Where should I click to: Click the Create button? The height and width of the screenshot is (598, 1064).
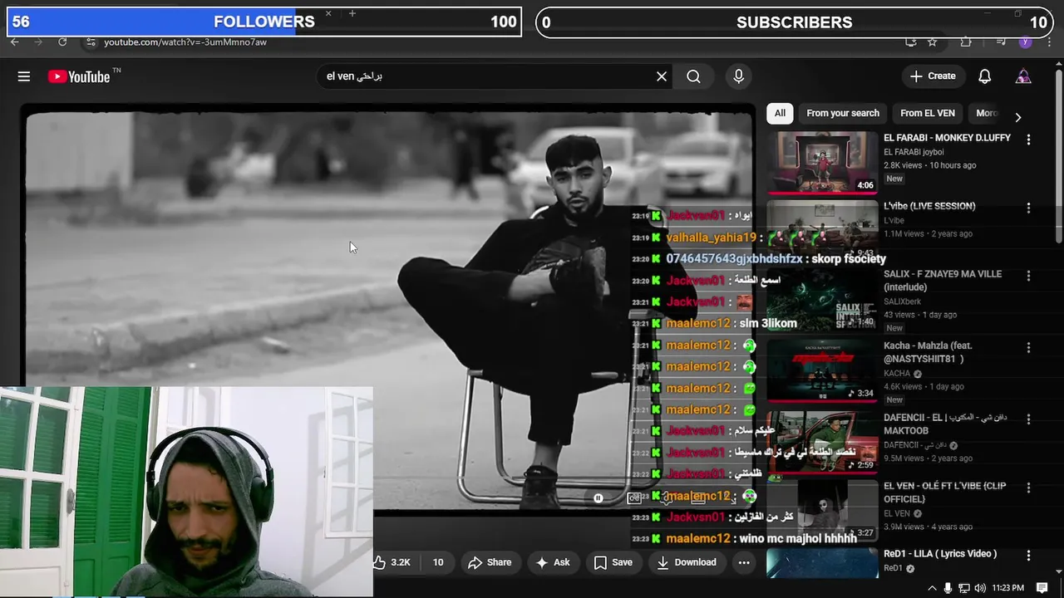click(933, 76)
